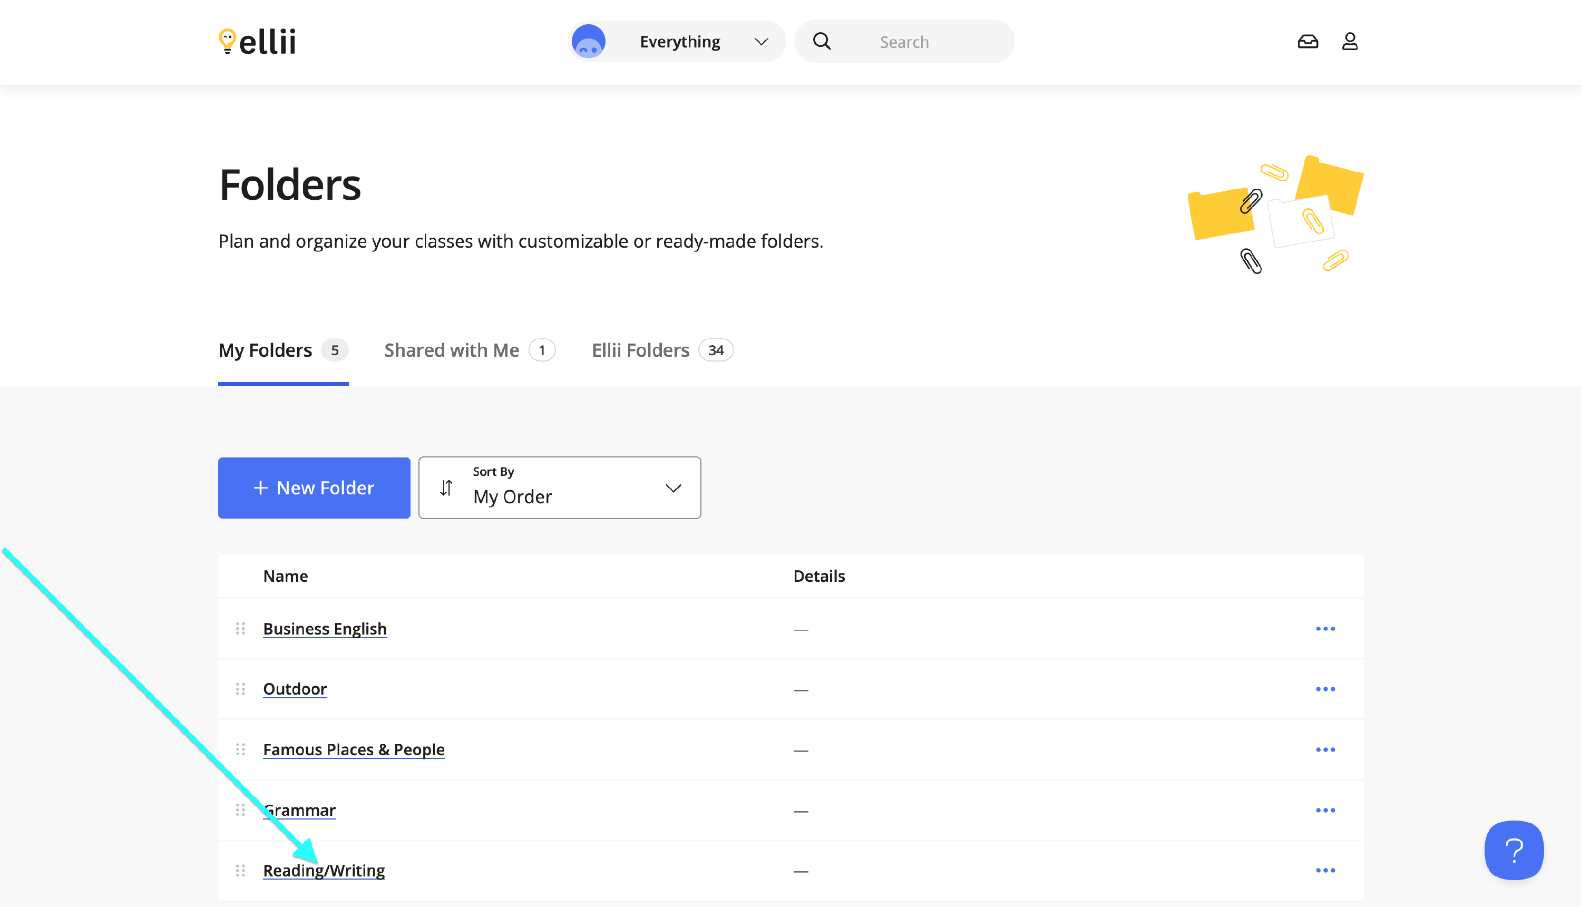Open the Sort By My Order dropdown

point(559,488)
